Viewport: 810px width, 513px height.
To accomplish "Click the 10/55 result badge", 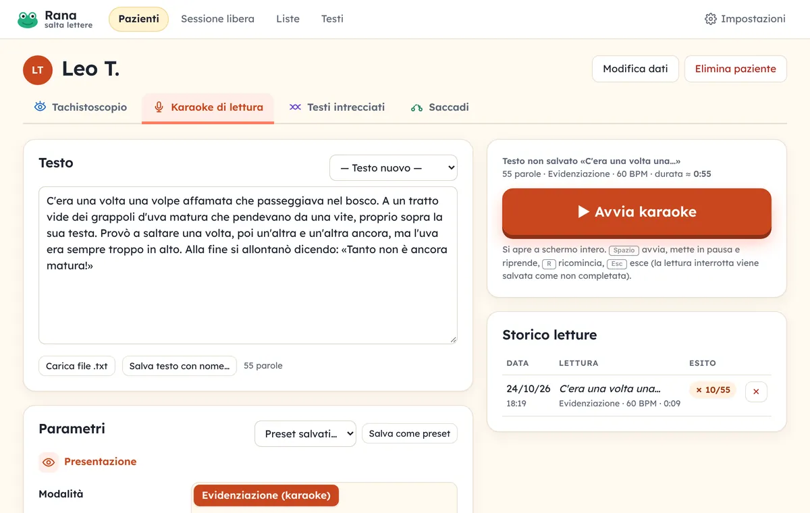I will click(x=713, y=390).
